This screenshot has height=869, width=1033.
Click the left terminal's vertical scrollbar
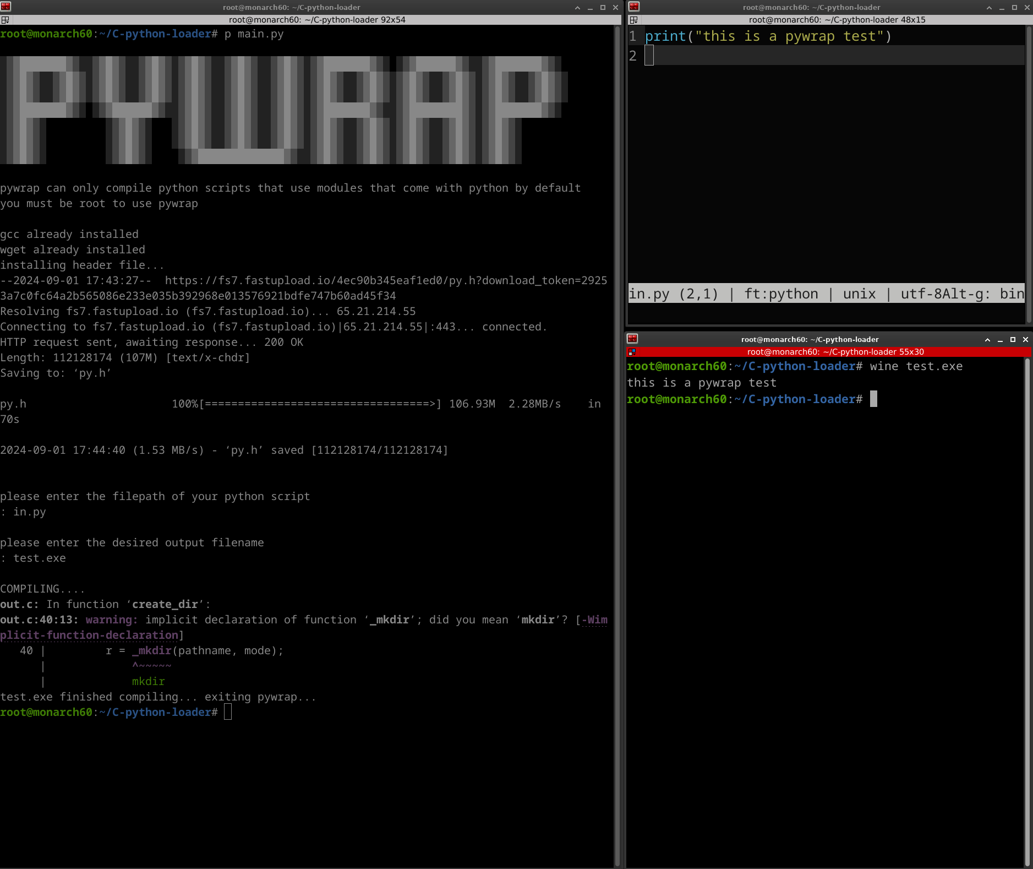[x=617, y=446]
